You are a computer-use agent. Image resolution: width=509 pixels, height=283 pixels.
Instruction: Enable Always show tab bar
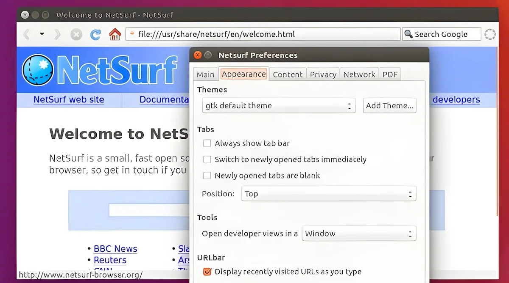(207, 143)
